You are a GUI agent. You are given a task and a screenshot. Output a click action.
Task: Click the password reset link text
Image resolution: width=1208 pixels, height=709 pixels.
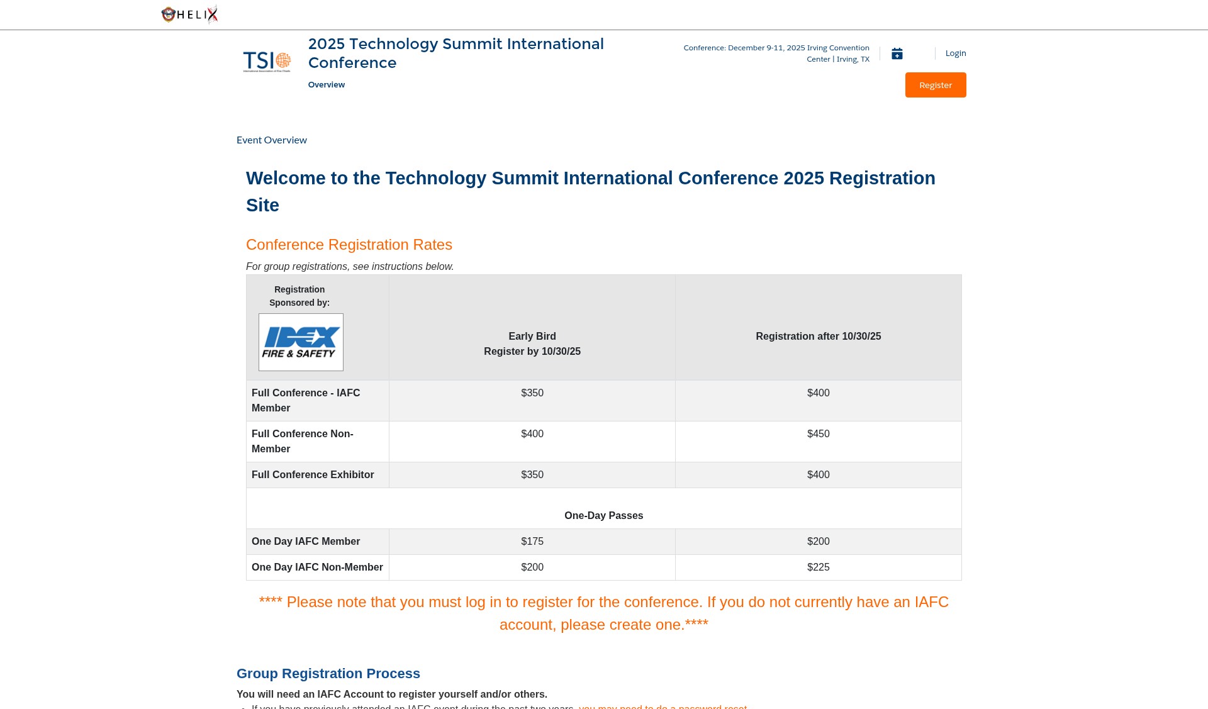click(x=663, y=706)
